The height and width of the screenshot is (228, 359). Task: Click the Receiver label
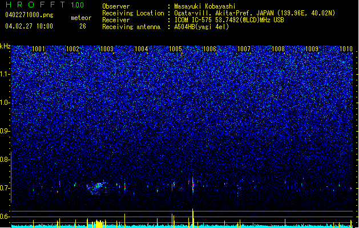point(116,20)
